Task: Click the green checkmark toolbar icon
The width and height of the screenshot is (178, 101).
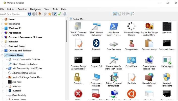Action: point(59,14)
